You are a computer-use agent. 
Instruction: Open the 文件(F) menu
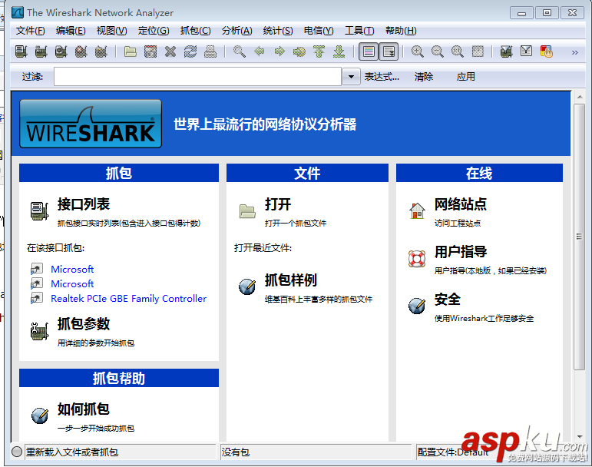tap(30, 31)
